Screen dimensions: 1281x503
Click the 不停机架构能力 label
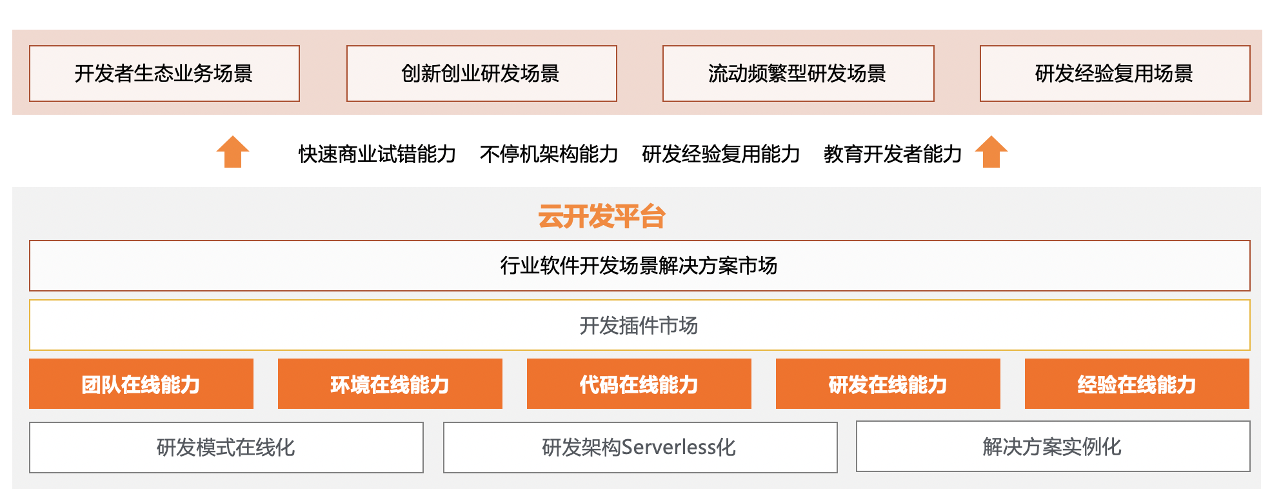(549, 154)
